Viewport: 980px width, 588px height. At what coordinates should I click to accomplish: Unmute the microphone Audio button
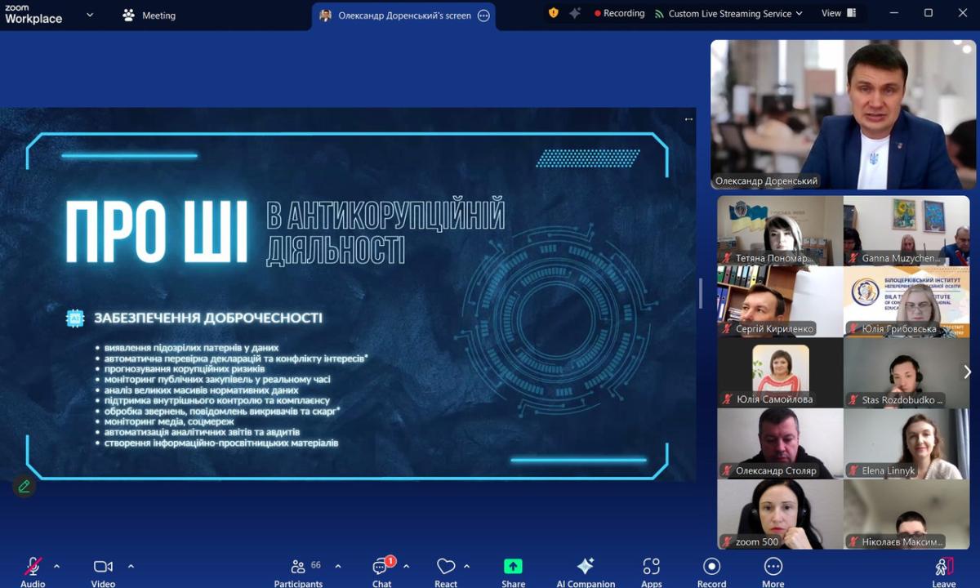pyautogui.click(x=33, y=567)
